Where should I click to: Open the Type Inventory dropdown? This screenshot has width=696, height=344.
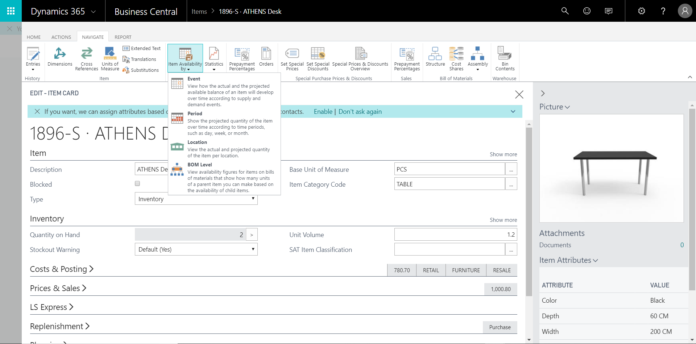pos(196,199)
